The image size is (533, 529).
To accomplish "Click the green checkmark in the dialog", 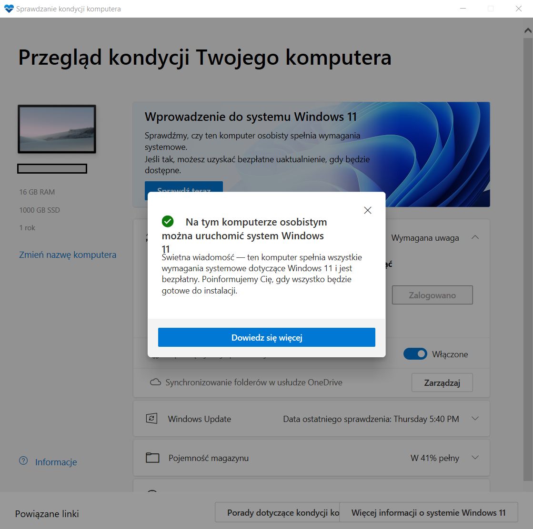I will [168, 221].
